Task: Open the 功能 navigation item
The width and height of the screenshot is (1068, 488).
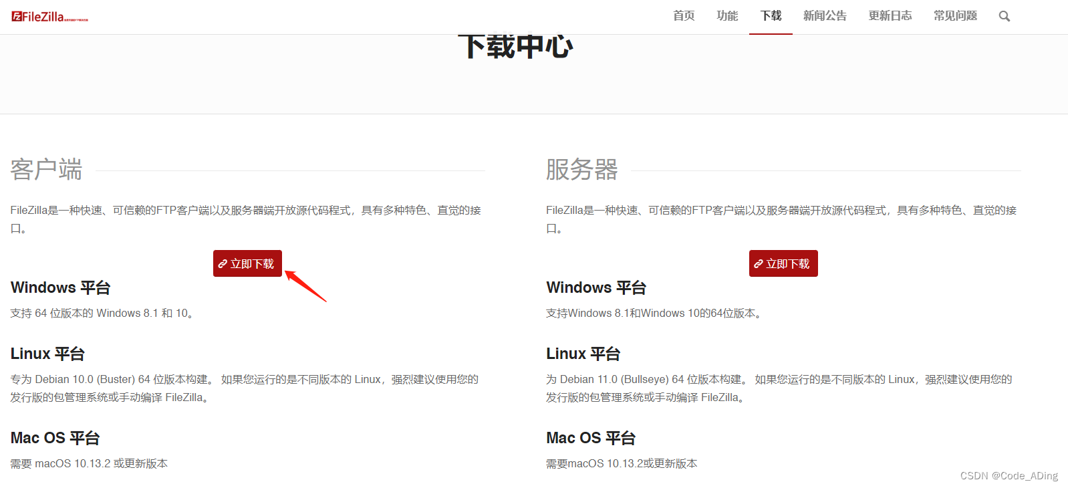Action: click(727, 15)
